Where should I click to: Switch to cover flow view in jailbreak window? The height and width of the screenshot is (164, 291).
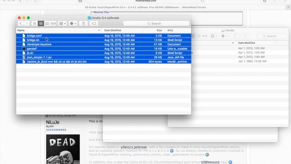54,24
